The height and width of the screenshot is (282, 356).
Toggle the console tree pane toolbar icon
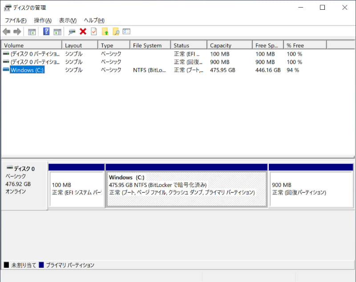32,32
